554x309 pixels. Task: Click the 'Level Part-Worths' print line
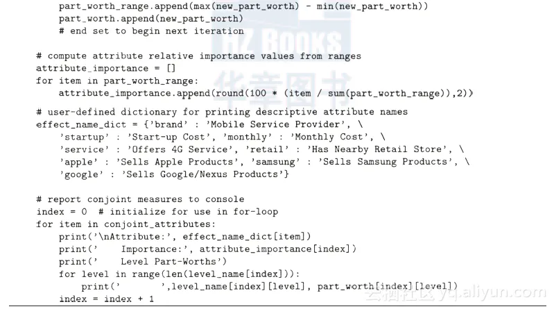click(143, 262)
